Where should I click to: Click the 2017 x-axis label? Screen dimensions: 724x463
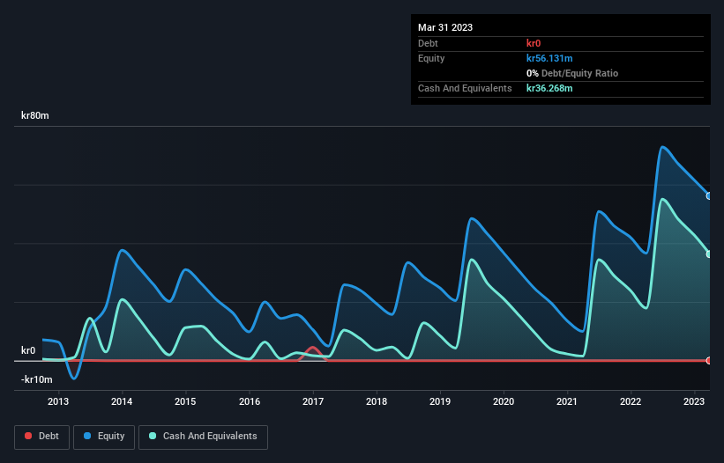click(313, 401)
